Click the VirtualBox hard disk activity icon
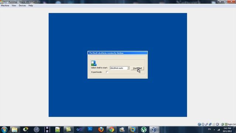236x133 pixels. pos(199,124)
